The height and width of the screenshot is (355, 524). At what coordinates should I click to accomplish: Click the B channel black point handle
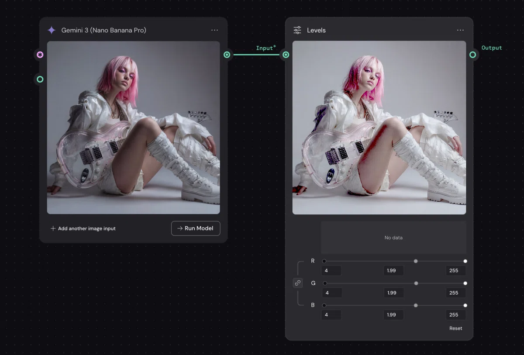point(324,305)
